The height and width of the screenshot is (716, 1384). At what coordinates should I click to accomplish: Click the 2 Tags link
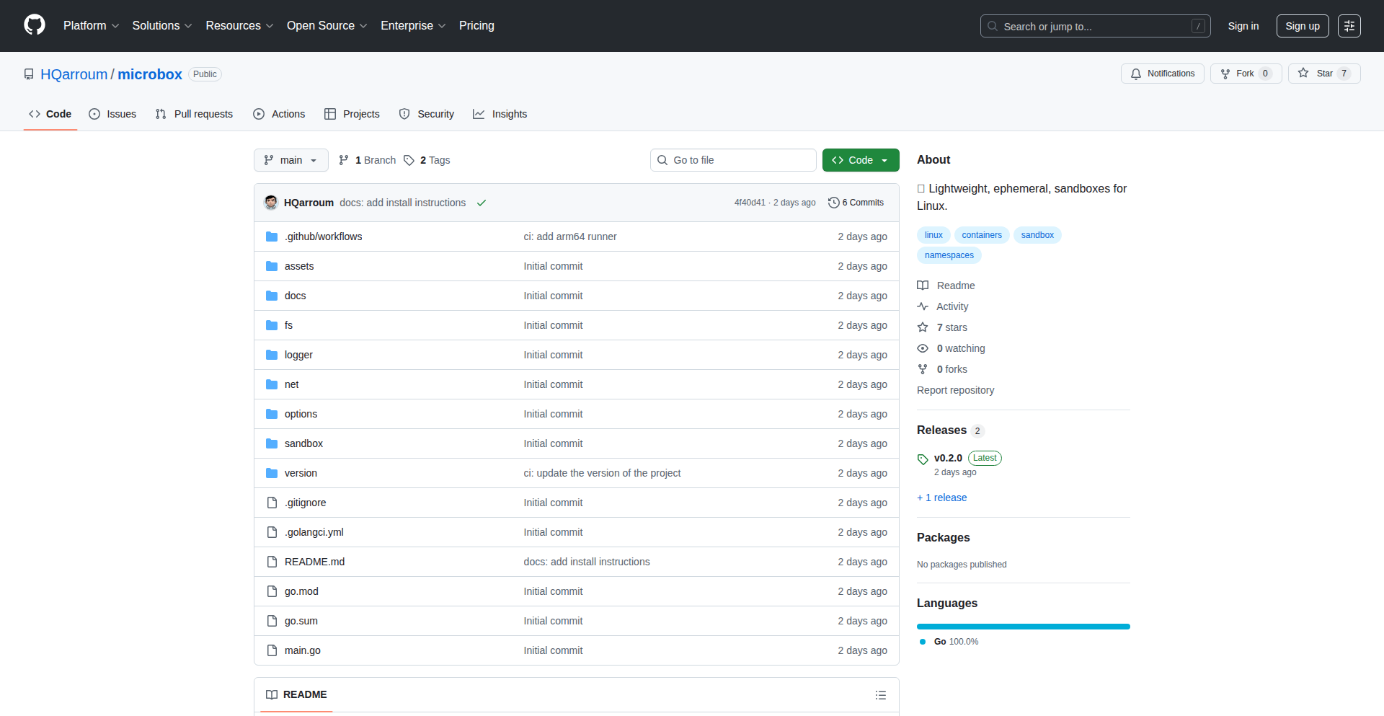coord(427,160)
